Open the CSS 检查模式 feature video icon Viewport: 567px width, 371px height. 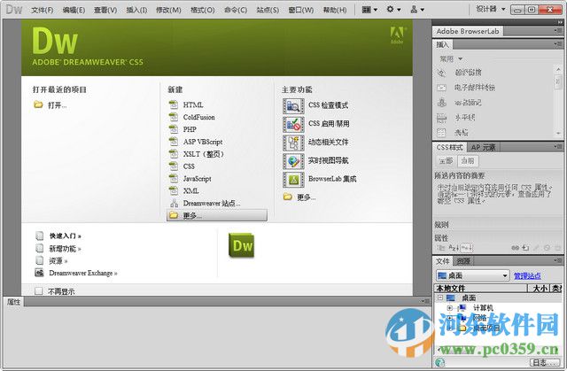pos(293,106)
